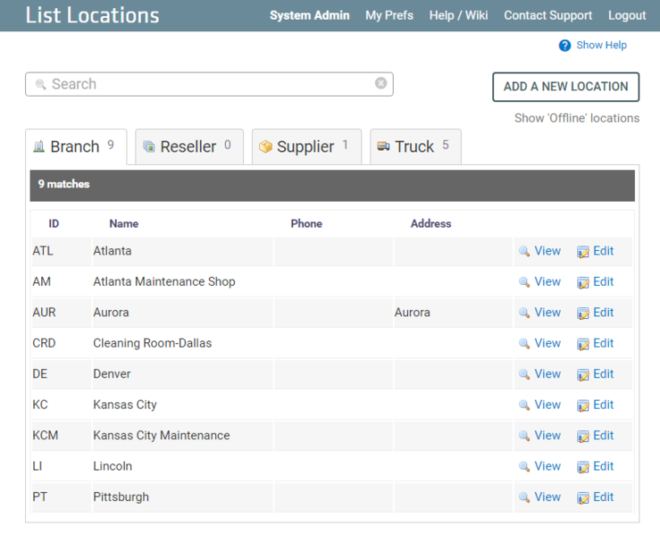Show 'Offline' locations link
The height and width of the screenshot is (535, 660).
point(577,118)
